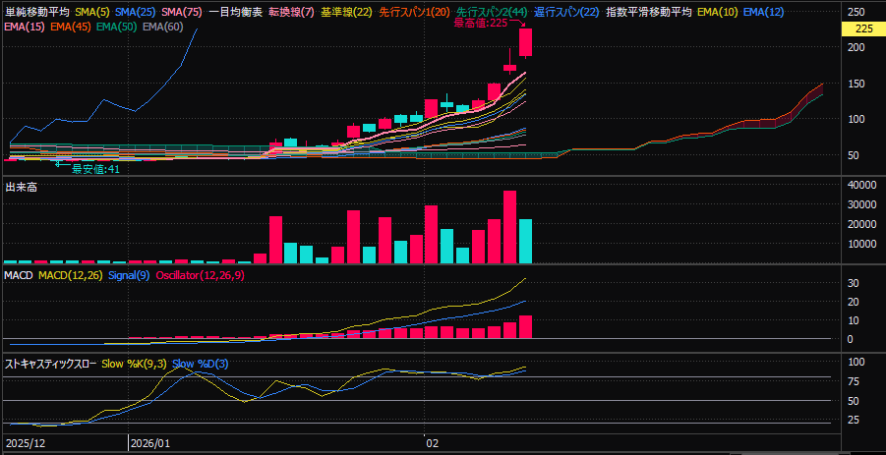
Task: Select the Signal(9) indicator label
Action: click(x=128, y=276)
